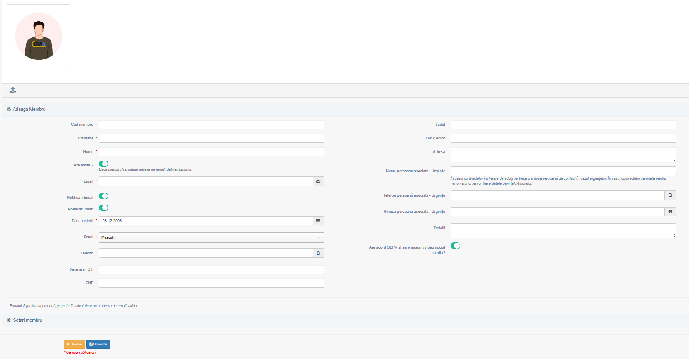Screen dimensions: 689x359
Task: Focus the Cod membru input field
Action: [x=211, y=125]
